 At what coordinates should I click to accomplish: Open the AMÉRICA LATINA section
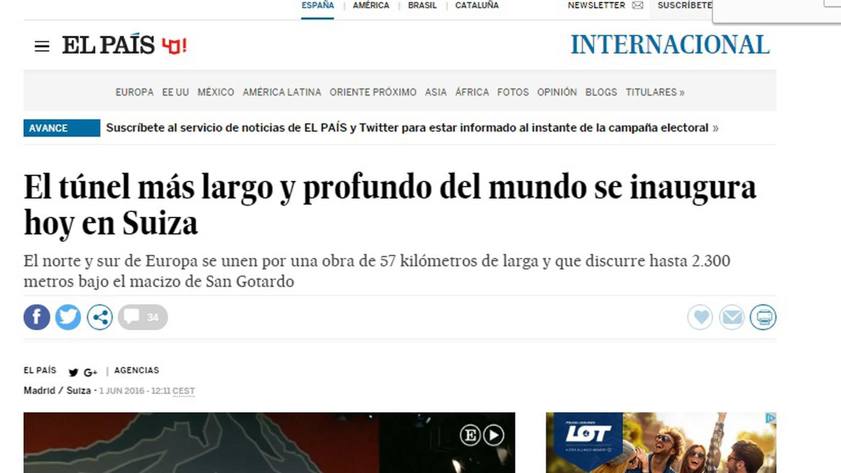[x=282, y=92]
